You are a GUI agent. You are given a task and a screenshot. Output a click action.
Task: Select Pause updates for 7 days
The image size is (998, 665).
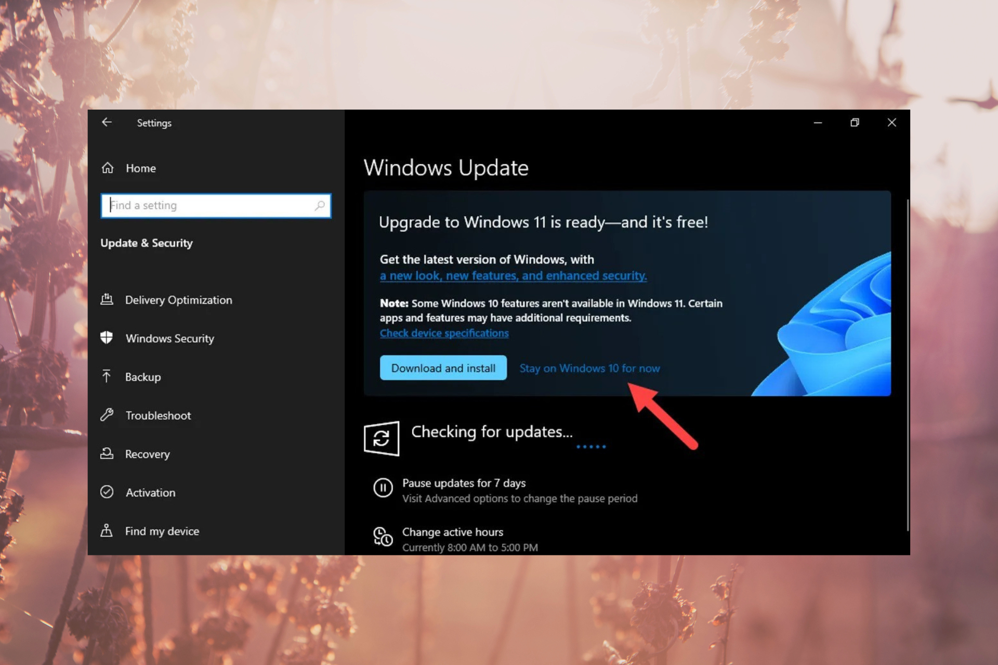[464, 483]
